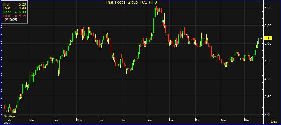Click the Thai Foods Group PCL (TFG) title
Image resolution: width=281 pixels, height=125 pixels.
[x=132, y=2]
